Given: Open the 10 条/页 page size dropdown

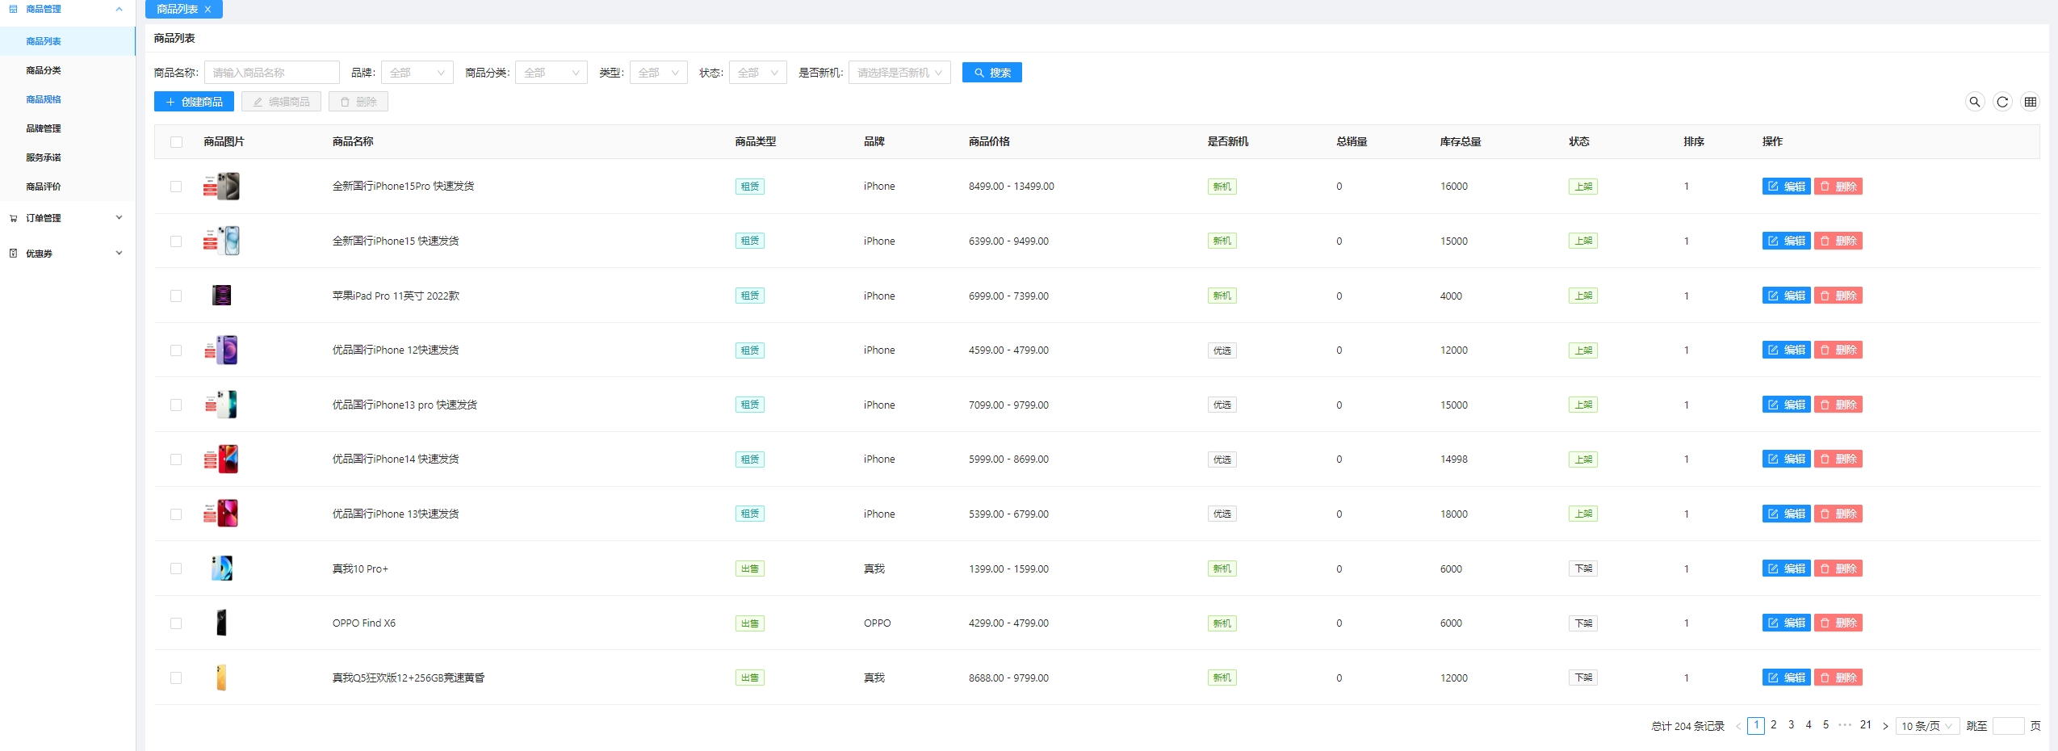Looking at the screenshot, I should [x=1927, y=726].
